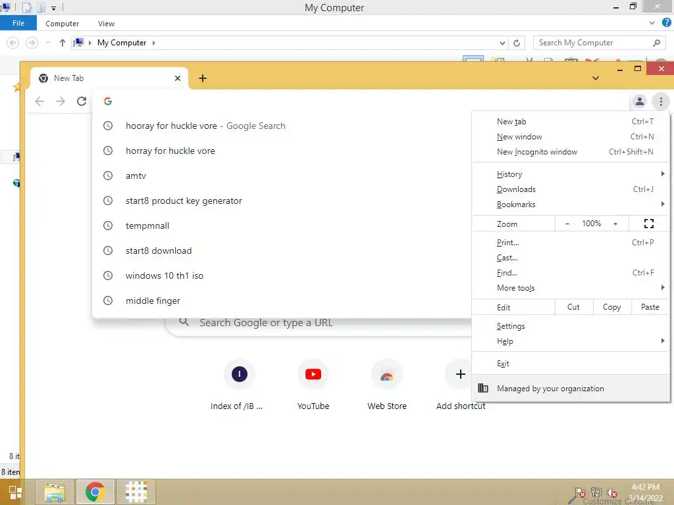Select 'hooray for huckle vore' suggestion

click(282, 126)
